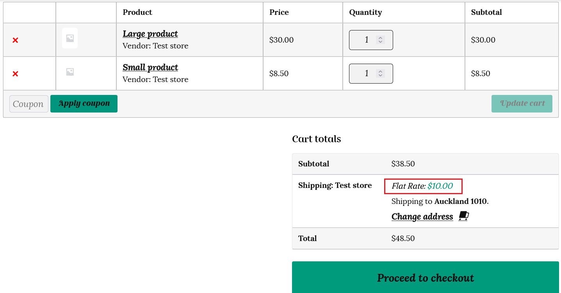Open the Large product link
Viewport: 561px width, 293px height.
pyautogui.click(x=150, y=34)
